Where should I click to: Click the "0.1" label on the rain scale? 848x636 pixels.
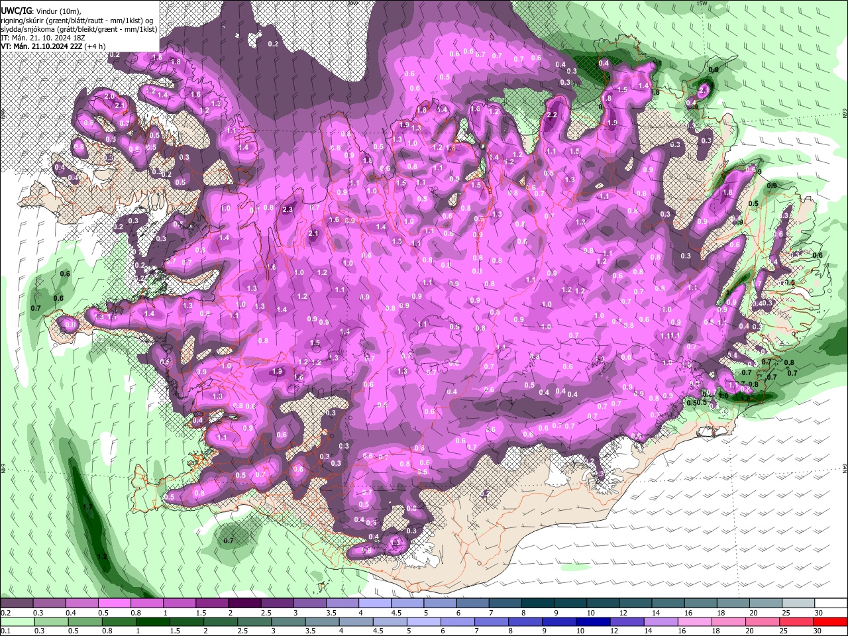[5, 631]
